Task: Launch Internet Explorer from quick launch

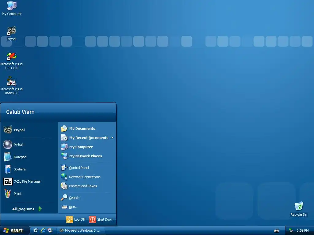Action: point(43,230)
